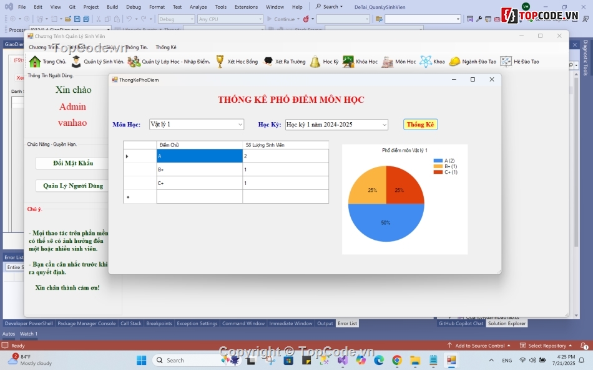Viewport: 593px width, 370px height.
Task: Open Xét Ra Trường graduation cap icon
Action: (268, 62)
